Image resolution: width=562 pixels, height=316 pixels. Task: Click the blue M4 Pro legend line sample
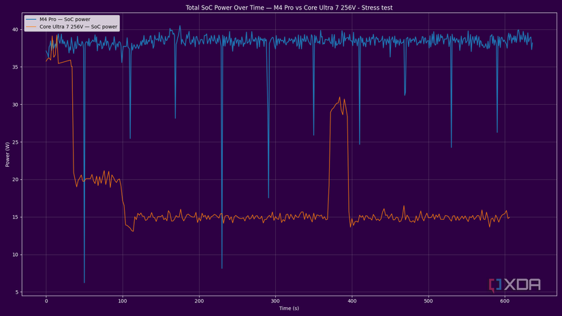pos(31,19)
